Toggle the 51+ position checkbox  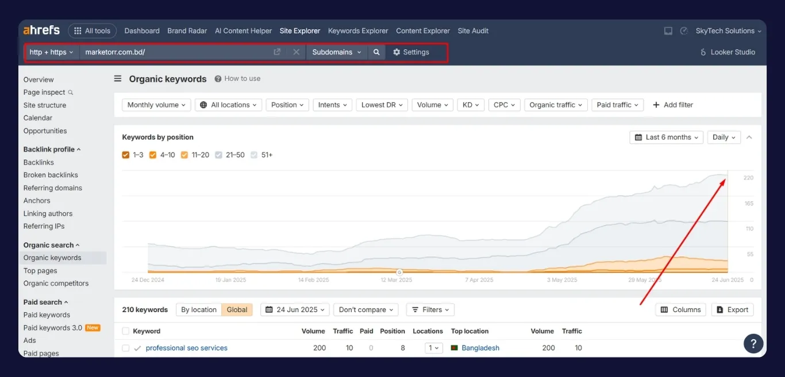(x=254, y=155)
